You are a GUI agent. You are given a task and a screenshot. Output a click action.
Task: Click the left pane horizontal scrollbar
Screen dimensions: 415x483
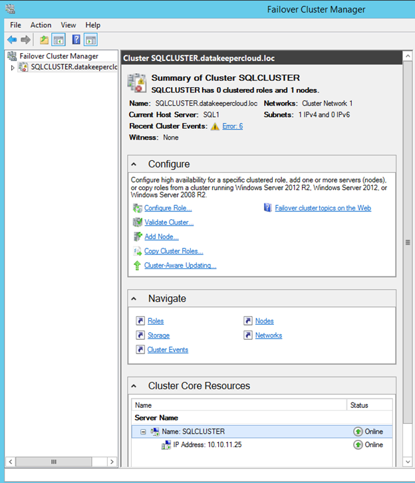(53, 461)
